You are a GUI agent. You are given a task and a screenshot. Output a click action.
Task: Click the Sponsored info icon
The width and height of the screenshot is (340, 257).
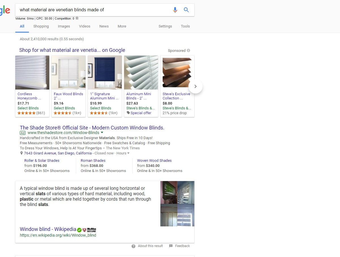188,51
